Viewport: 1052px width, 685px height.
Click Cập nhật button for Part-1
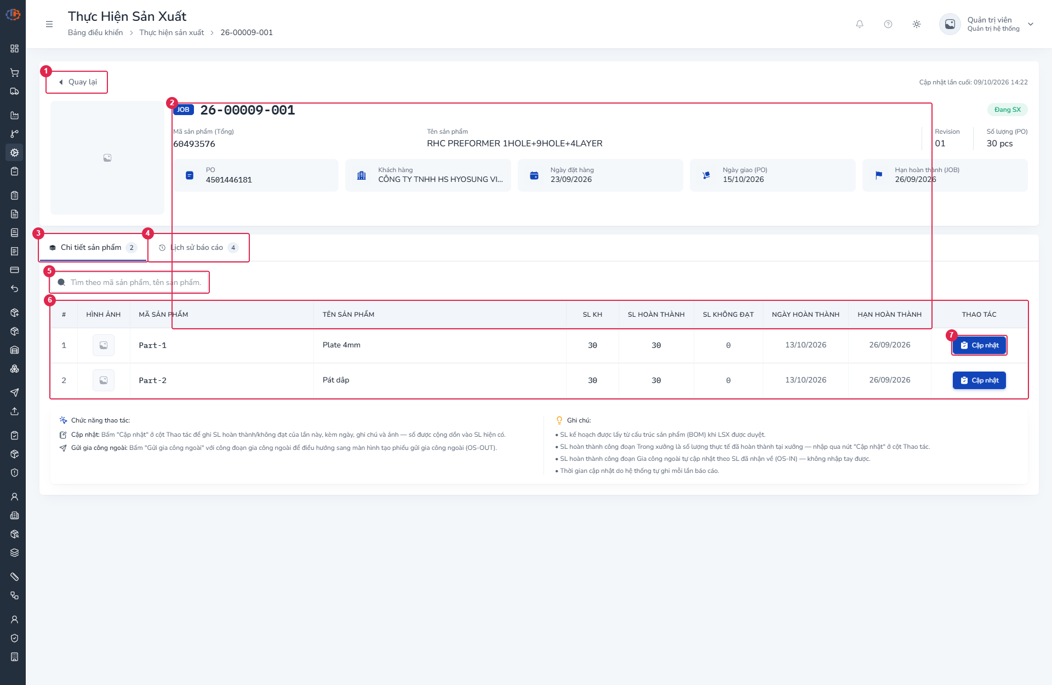tap(979, 345)
